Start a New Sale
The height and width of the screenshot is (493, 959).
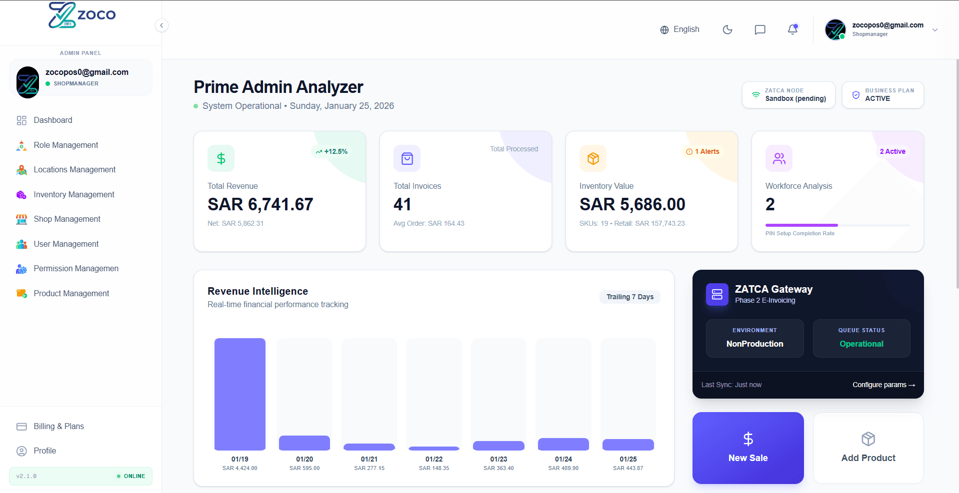tap(748, 448)
